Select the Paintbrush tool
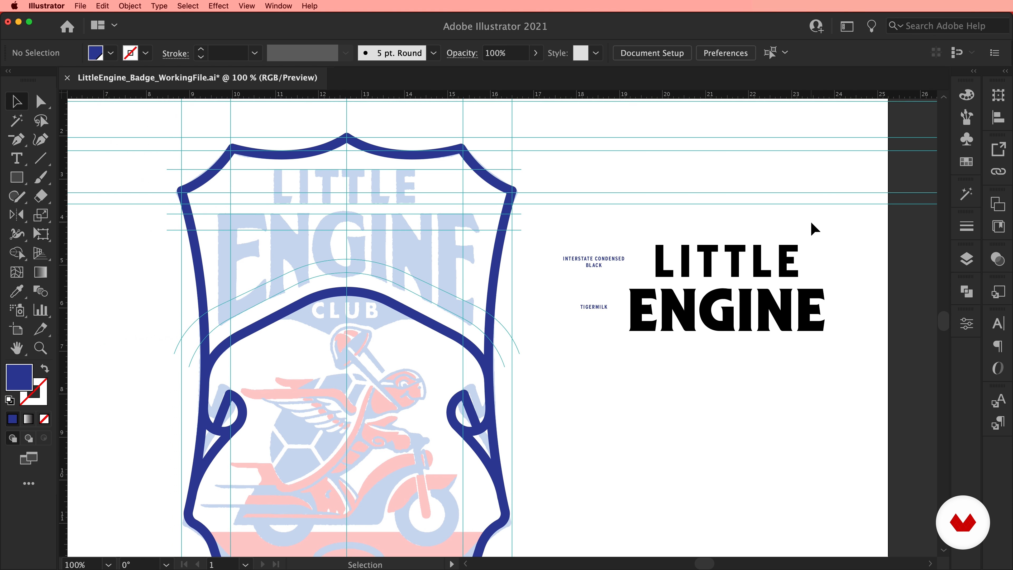The height and width of the screenshot is (570, 1013). (41, 177)
